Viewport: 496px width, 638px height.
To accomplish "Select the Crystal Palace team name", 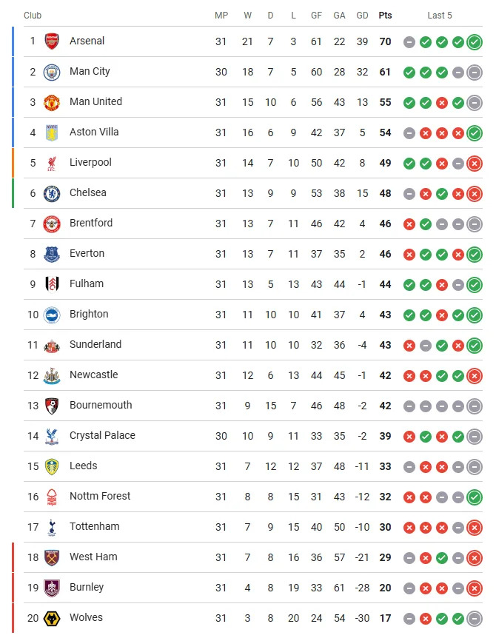I will point(102,435).
